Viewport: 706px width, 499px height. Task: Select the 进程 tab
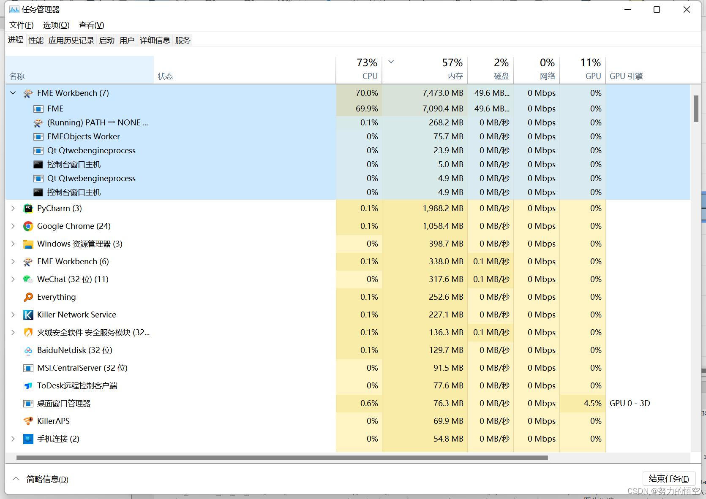[16, 40]
